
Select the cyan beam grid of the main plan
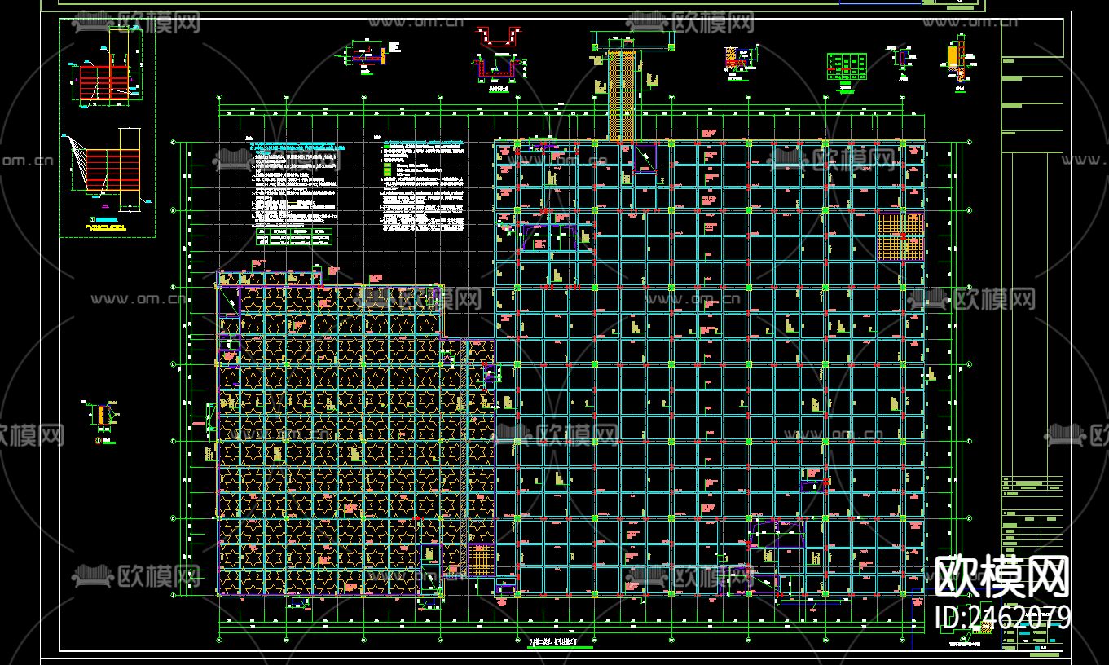point(710,368)
